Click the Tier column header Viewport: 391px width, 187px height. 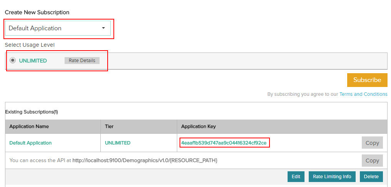pyautogui.click(x=109, y=126)
